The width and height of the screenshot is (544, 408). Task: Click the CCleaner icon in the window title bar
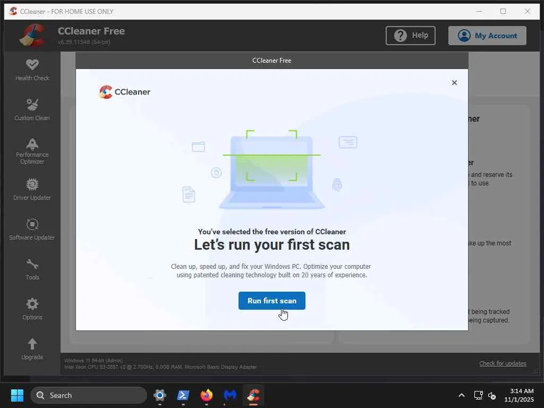[13, 11]
